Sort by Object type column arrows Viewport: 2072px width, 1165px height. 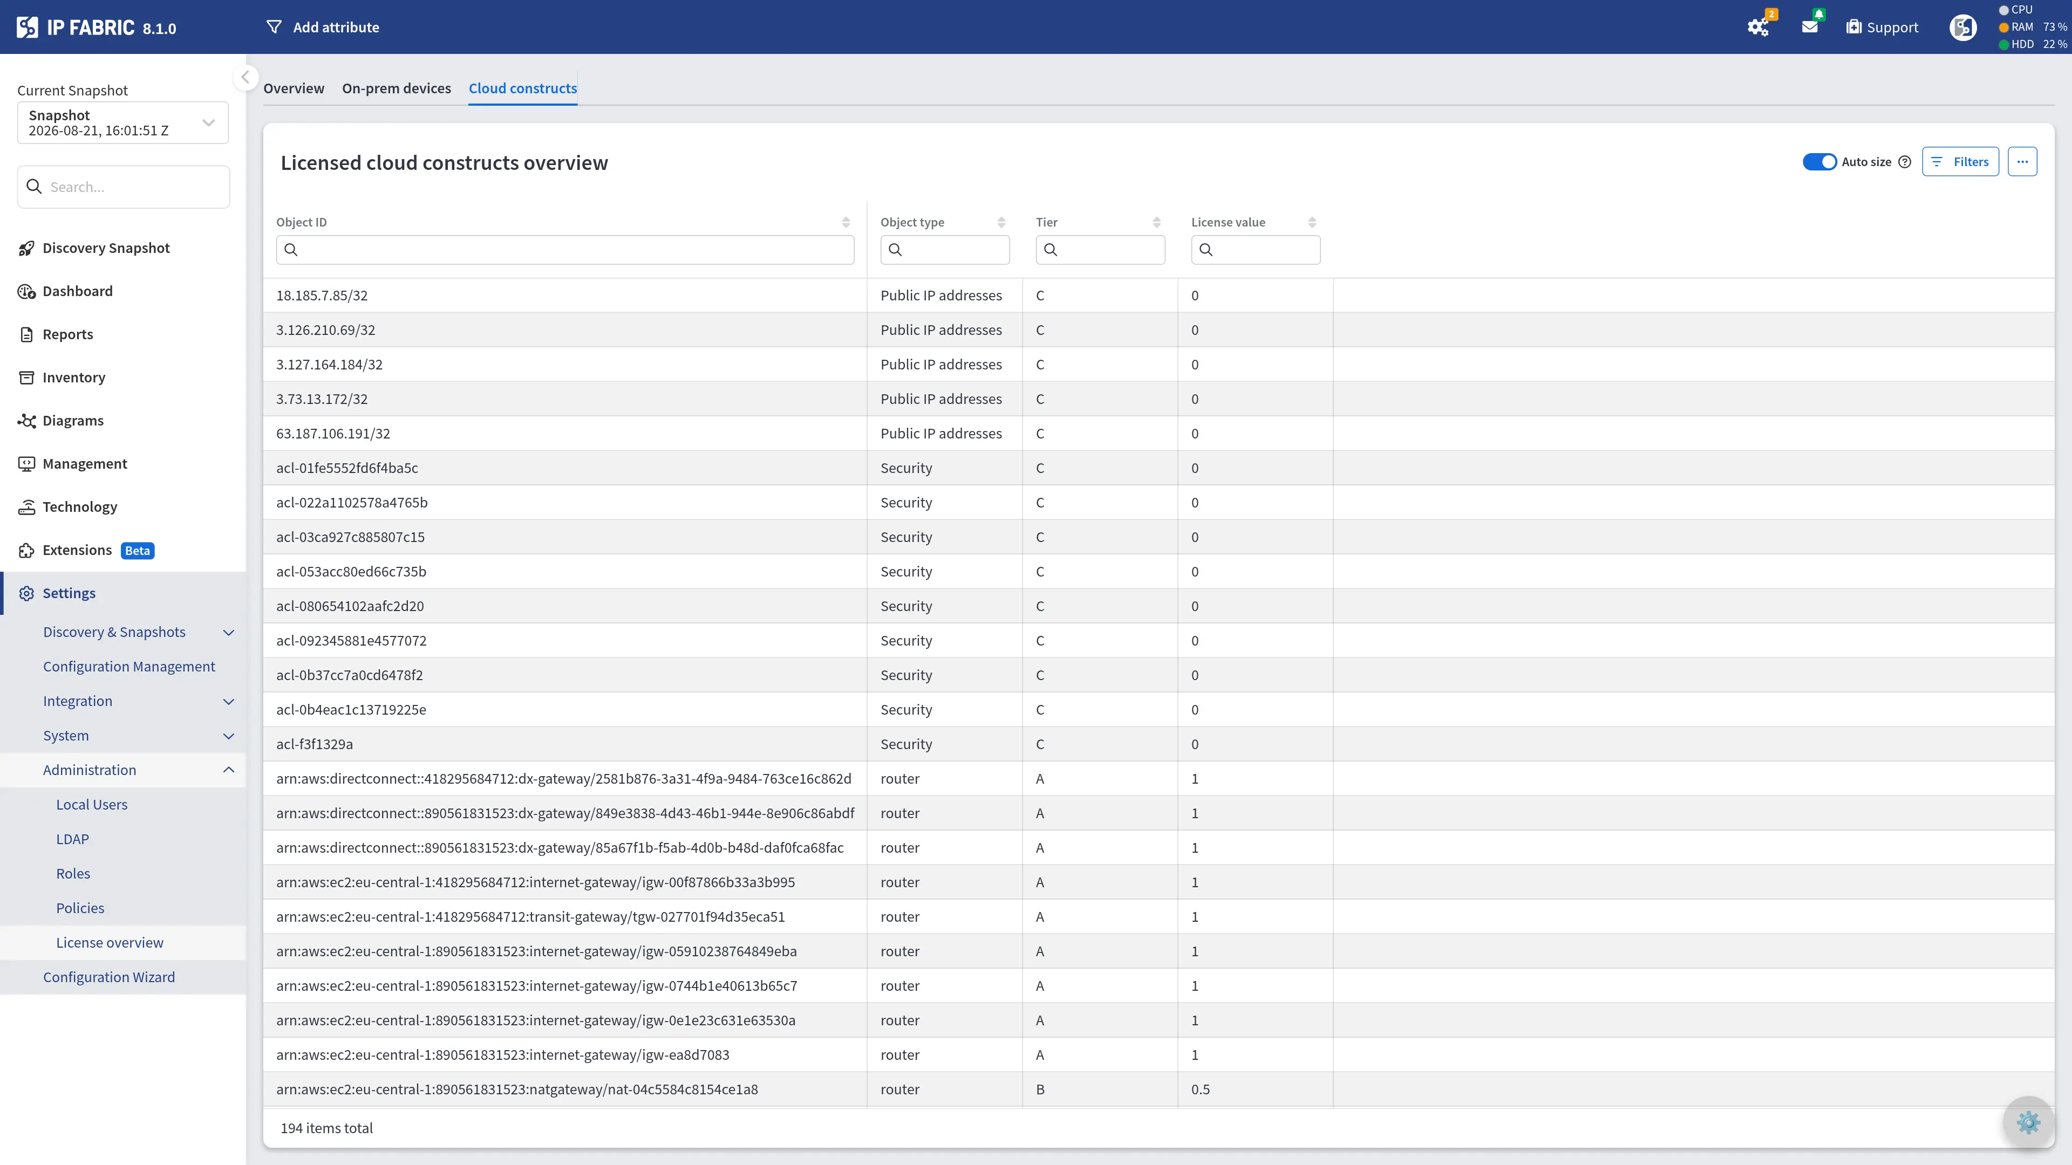click(x=1001, y=222)
